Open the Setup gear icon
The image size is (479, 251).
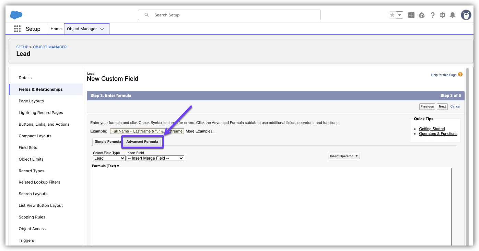pos(443,15)
